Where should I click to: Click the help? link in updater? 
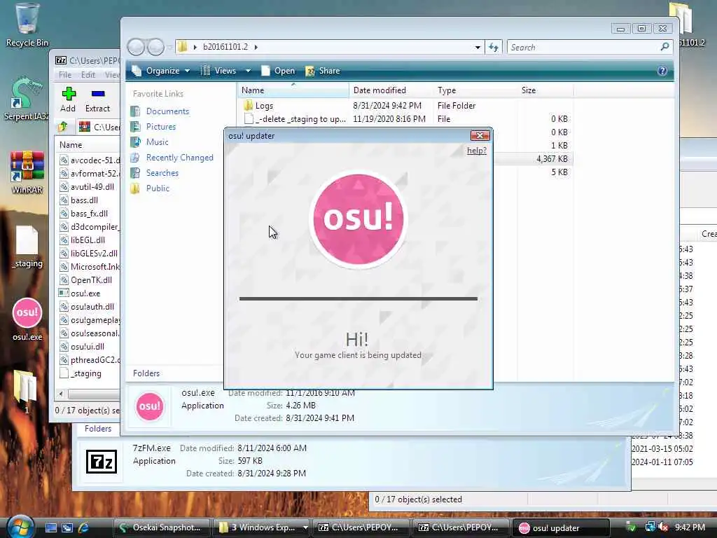click(476, 151)
